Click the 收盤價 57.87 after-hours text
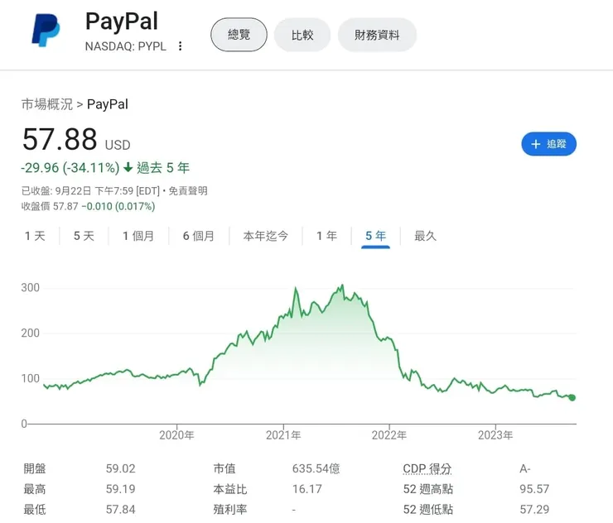The height and width of the screenshot is (523, 613). (x=50, y=206)
